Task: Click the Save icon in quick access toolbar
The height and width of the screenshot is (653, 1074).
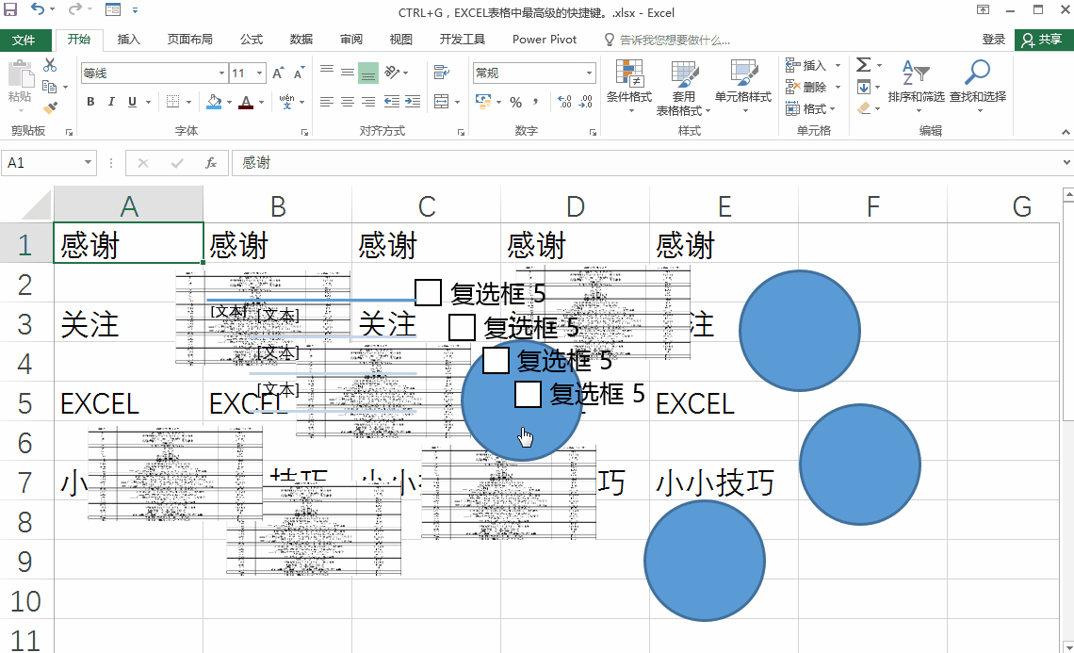Action: [11, 9]
